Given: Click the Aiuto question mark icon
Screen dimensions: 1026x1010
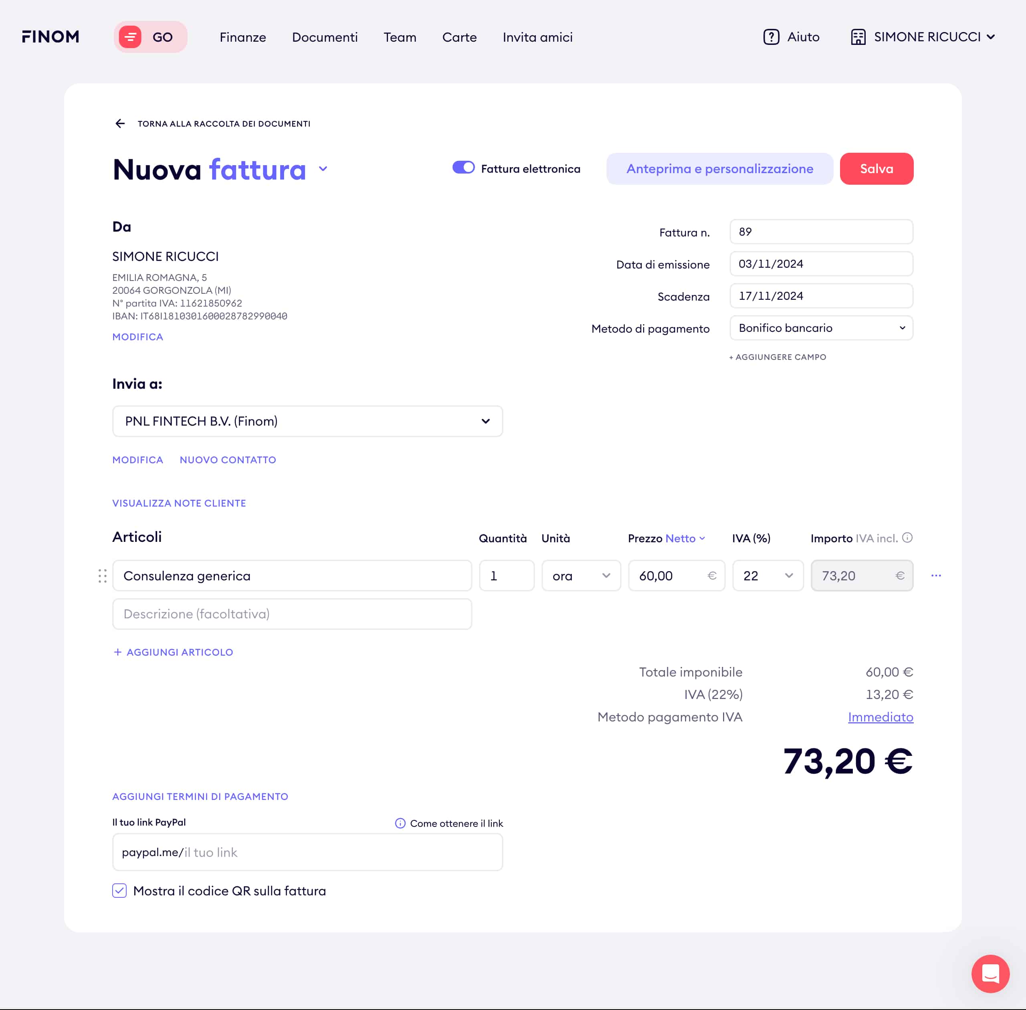Looking at the screenshot, I should pyautogui.click(x=771, y=36).
